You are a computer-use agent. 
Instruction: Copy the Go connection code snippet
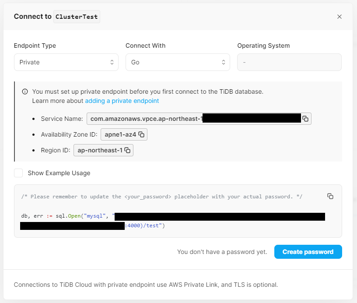(x=330, y=196)
